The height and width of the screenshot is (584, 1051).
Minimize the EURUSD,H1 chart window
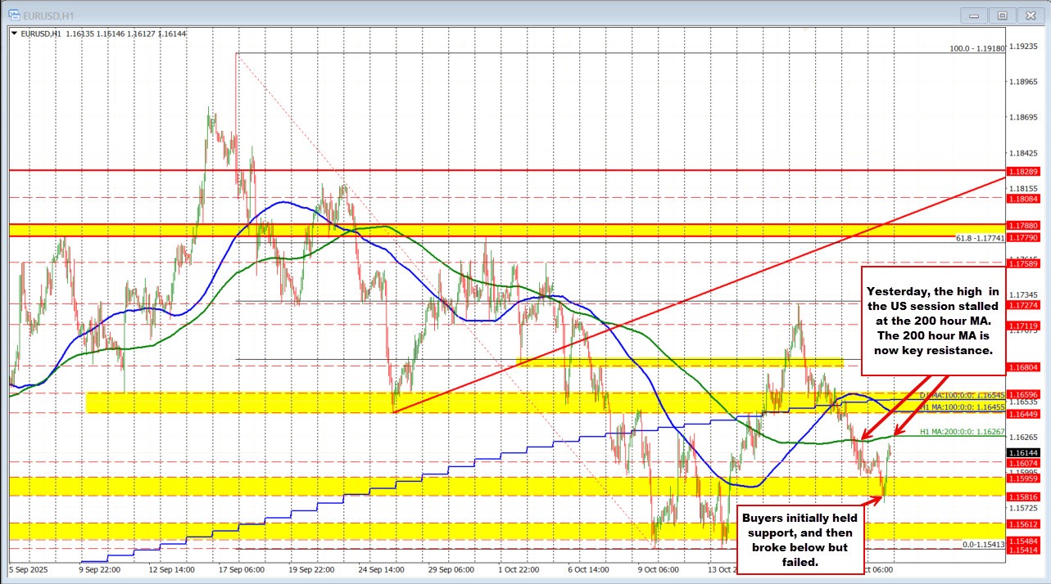coord(975,14)
